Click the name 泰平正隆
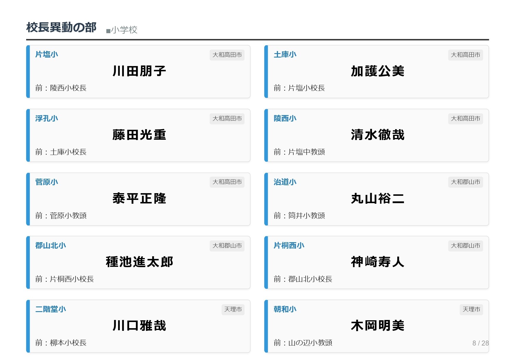Screen dimensions: 515x364 139,199
